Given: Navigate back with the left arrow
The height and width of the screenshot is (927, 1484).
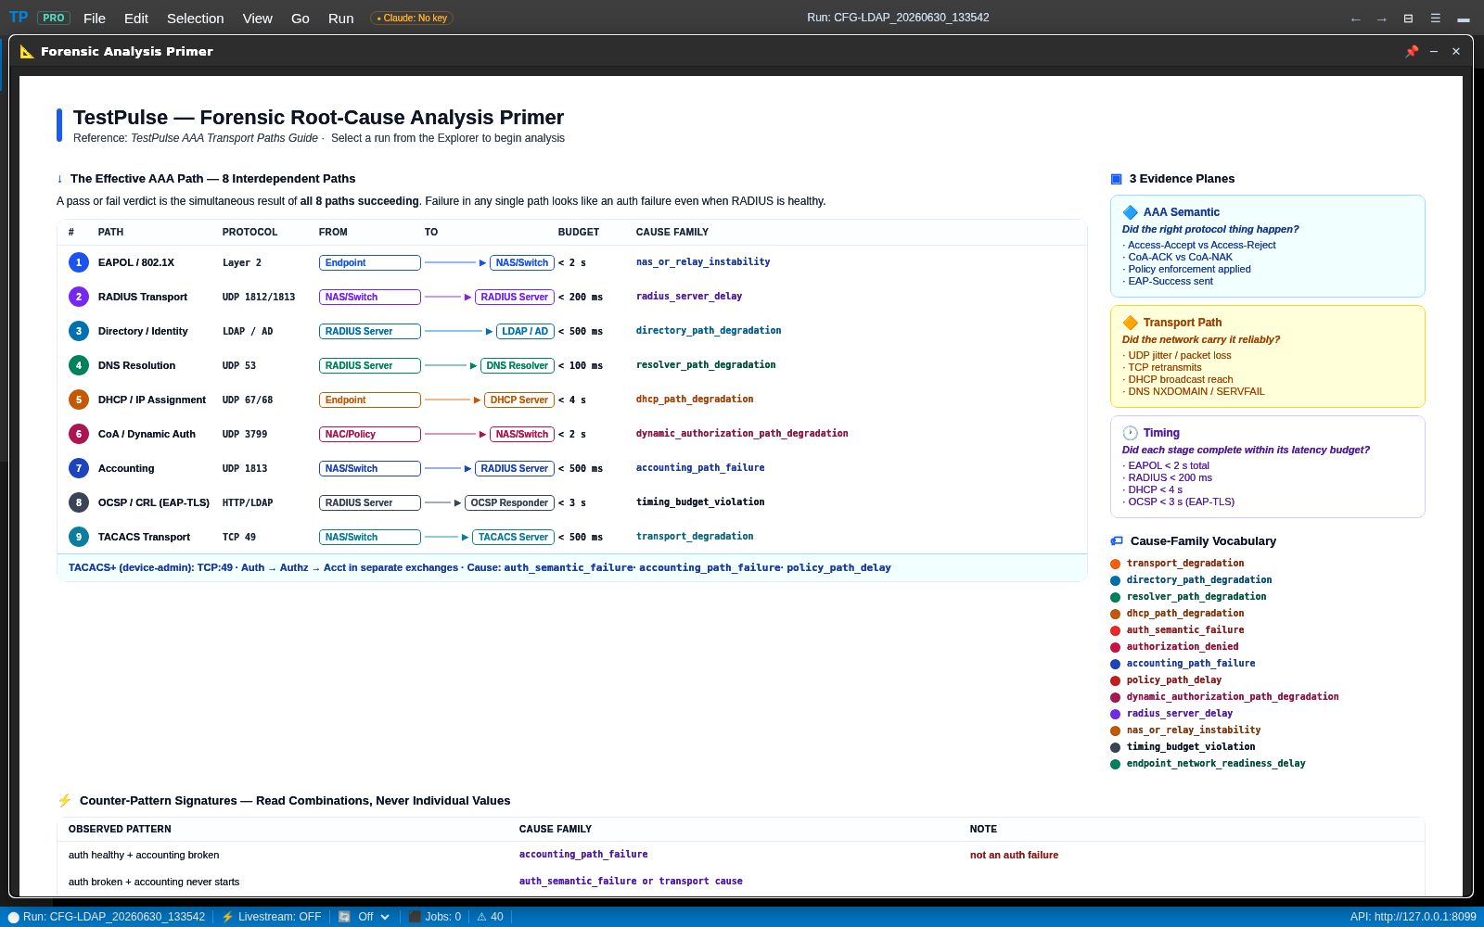Looking at the screenshot, I should tap(1356, 19).
